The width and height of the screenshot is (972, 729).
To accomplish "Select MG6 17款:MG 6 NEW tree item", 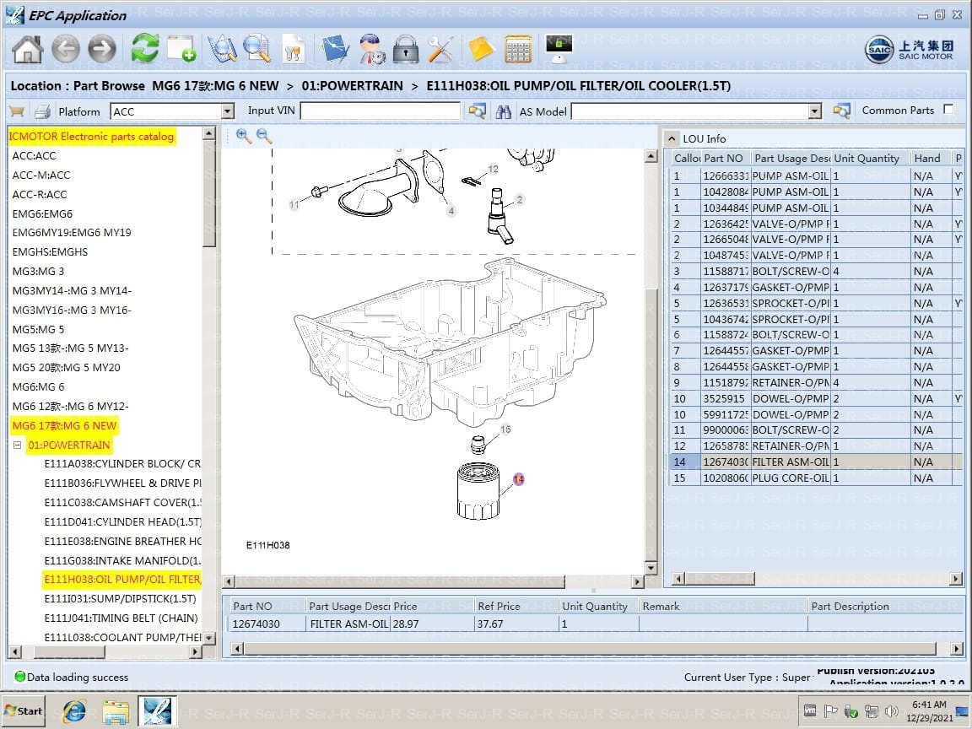I will [x=64, y=426].
